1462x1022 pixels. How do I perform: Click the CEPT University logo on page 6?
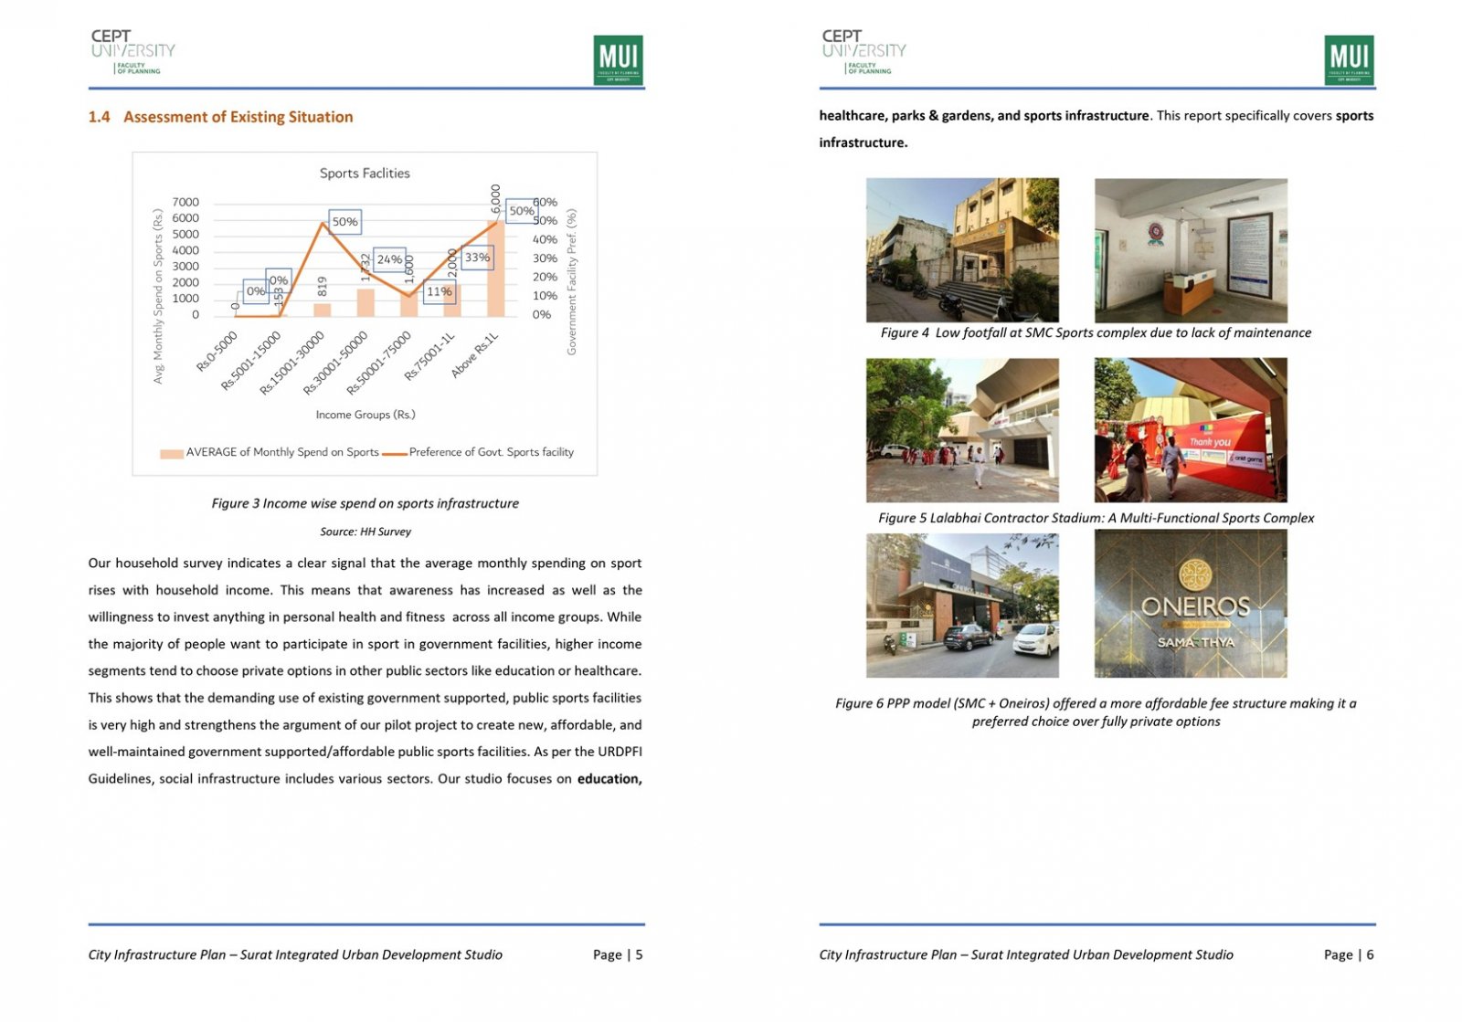tap(863, 51)
